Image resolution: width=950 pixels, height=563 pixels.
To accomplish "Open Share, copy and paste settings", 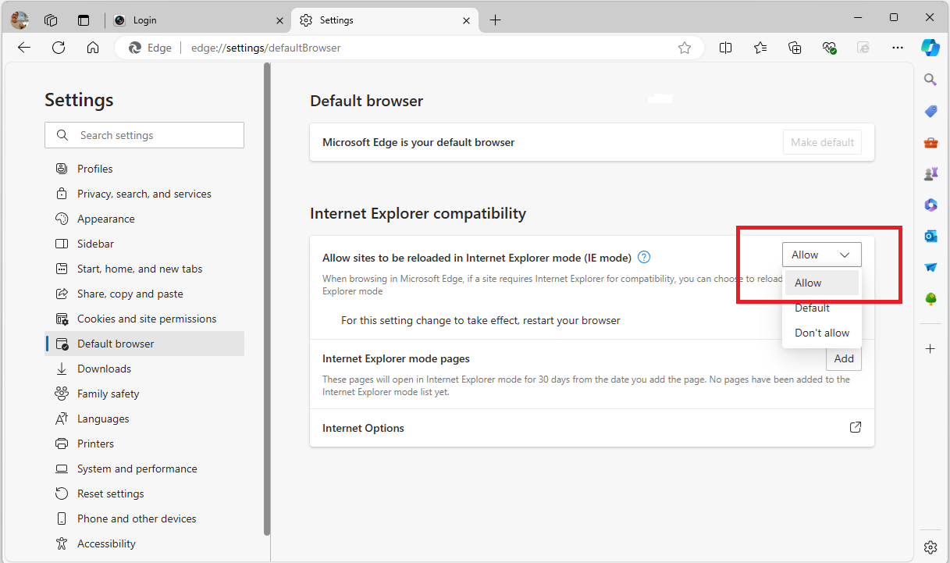I will 145,294.
